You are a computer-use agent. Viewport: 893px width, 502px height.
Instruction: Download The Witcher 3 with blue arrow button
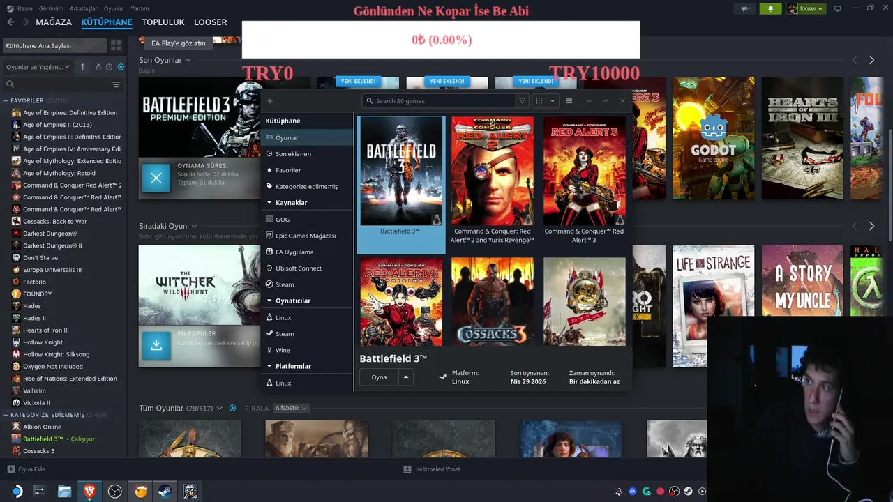click(156, 346)
